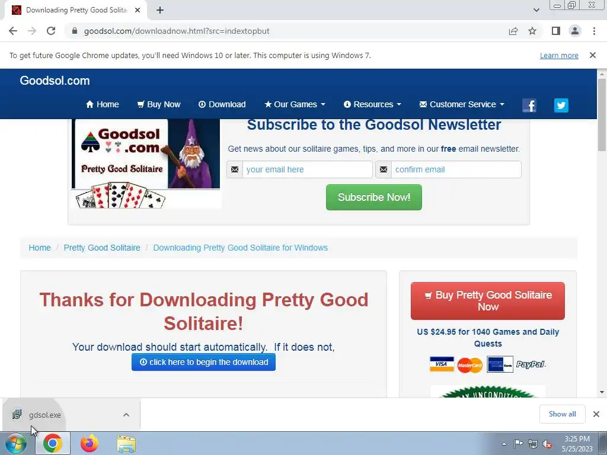607x455 pixels.
Task: Show hidden system tray icons
Action: point(504,444)
